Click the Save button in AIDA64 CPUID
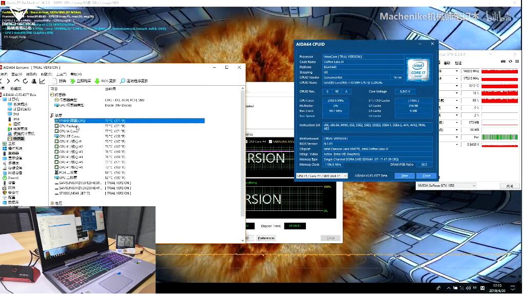The image size is (523, 294). (x=404, y=175)
